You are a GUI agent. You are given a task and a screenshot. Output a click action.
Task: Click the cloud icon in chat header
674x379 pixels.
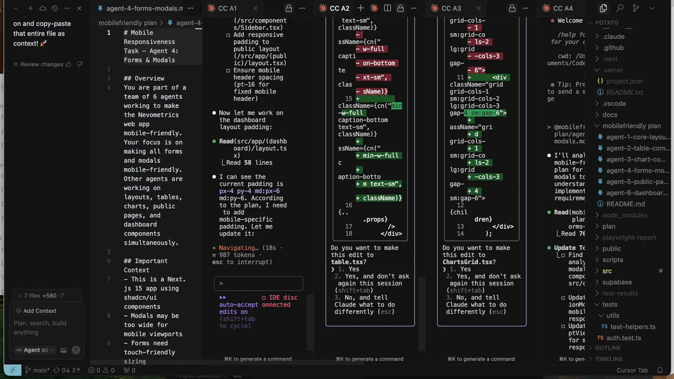coord(43,8)
